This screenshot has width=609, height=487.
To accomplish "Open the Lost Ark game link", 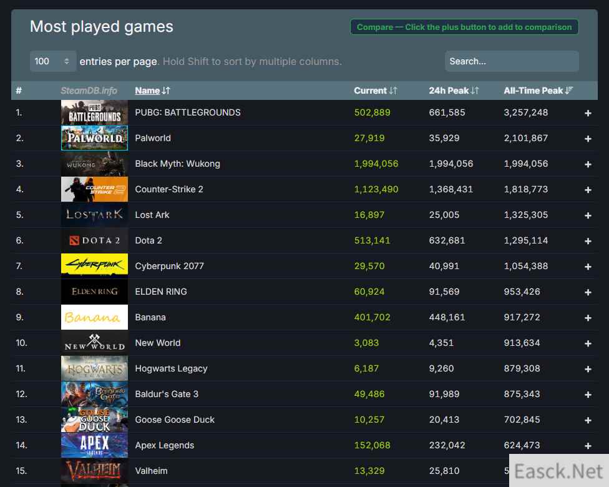I will 152,215.
